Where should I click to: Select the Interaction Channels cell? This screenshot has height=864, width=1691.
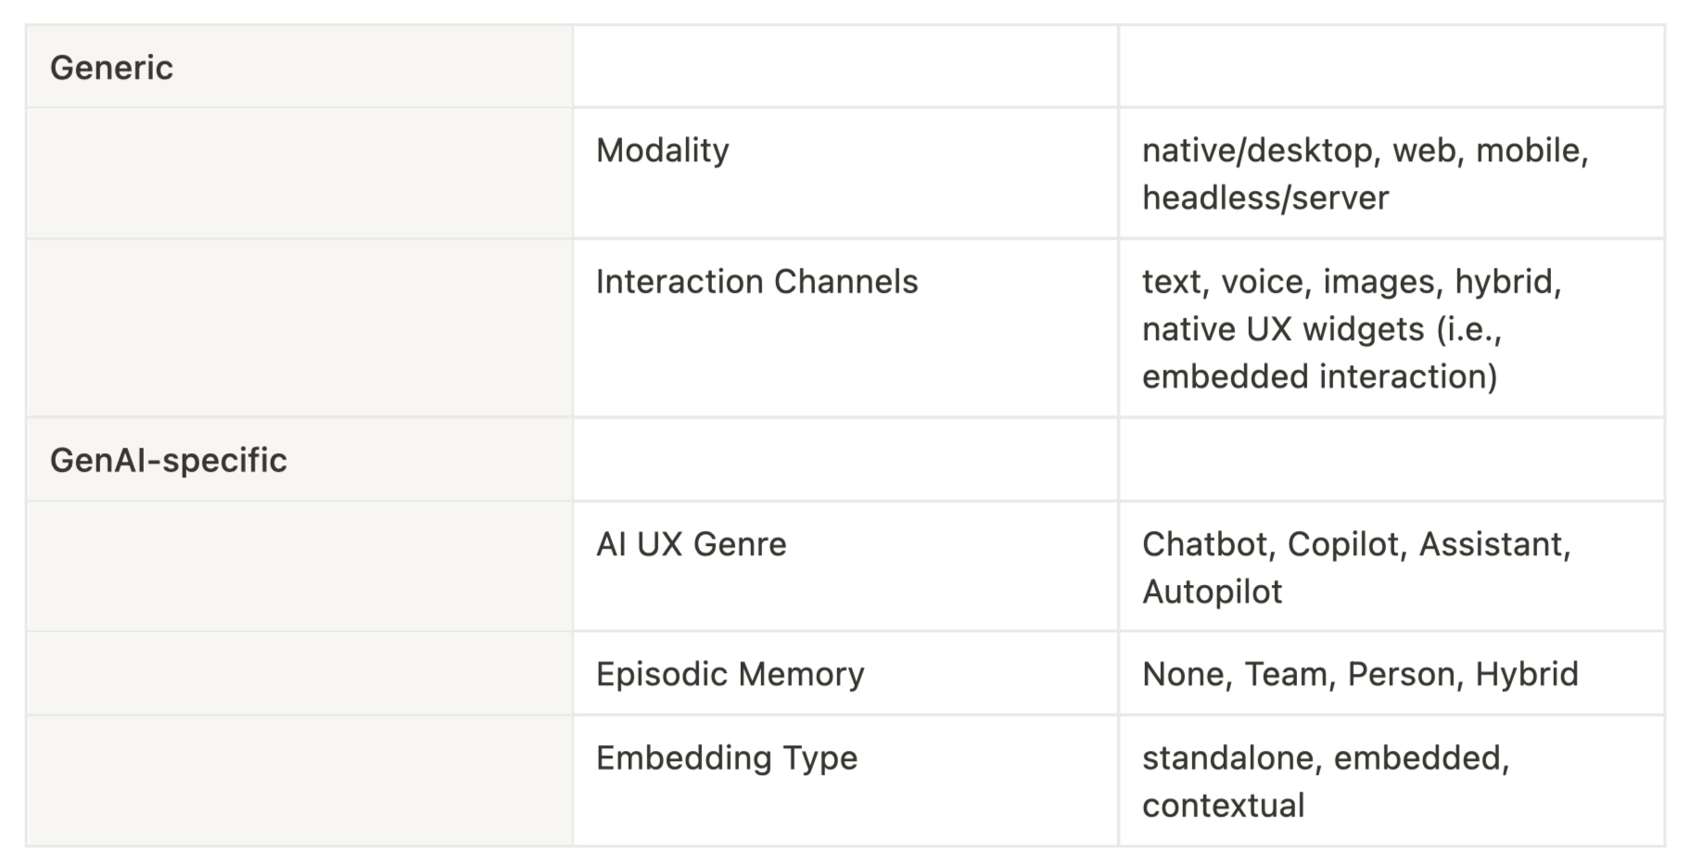(756, 282)
